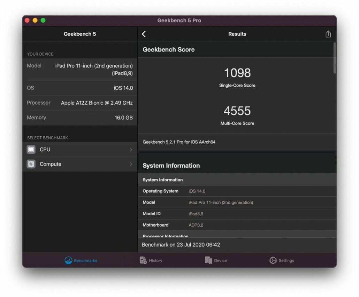Open the History icon at the bottom
This screenshot has height=297, width=359.
pos(143,260)
